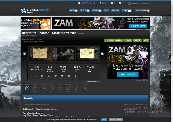The image size is (173, 122).
Task: Open the third book screenshot thumbnail
Action: [x=87, y=54]
